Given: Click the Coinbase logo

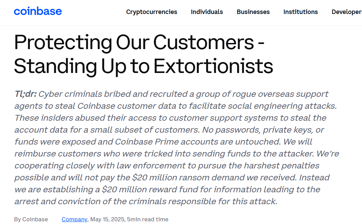Looking at the screenshot, I should [38, 11].
